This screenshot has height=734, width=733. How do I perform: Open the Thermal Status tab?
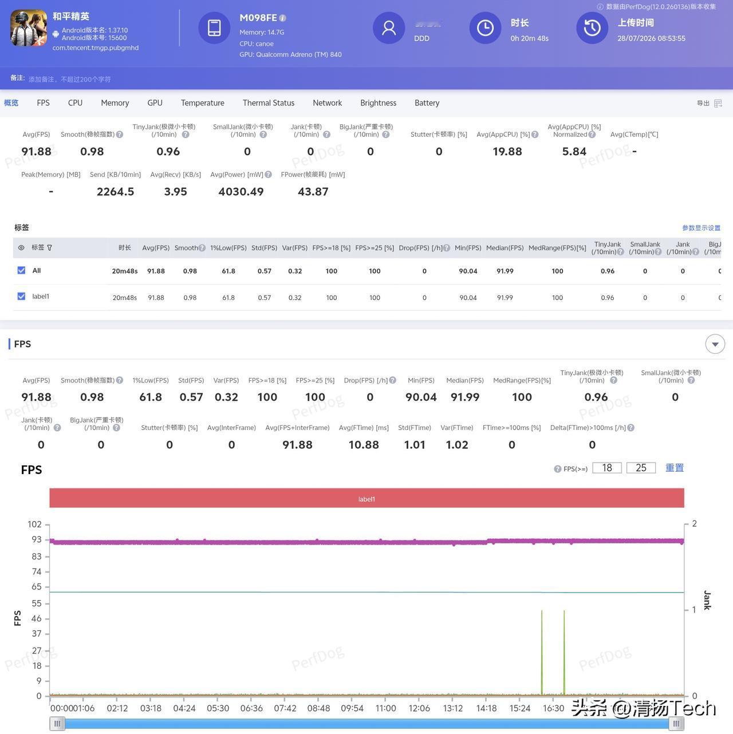coord(269,103)
